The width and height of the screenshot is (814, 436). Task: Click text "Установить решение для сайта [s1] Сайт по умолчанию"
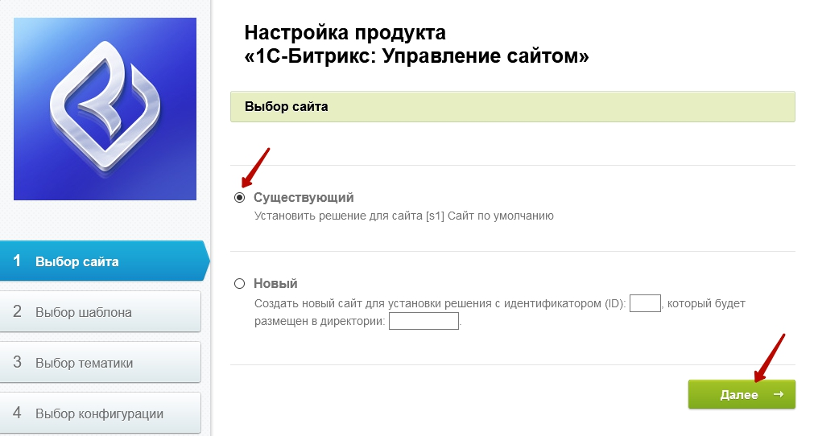404,216
